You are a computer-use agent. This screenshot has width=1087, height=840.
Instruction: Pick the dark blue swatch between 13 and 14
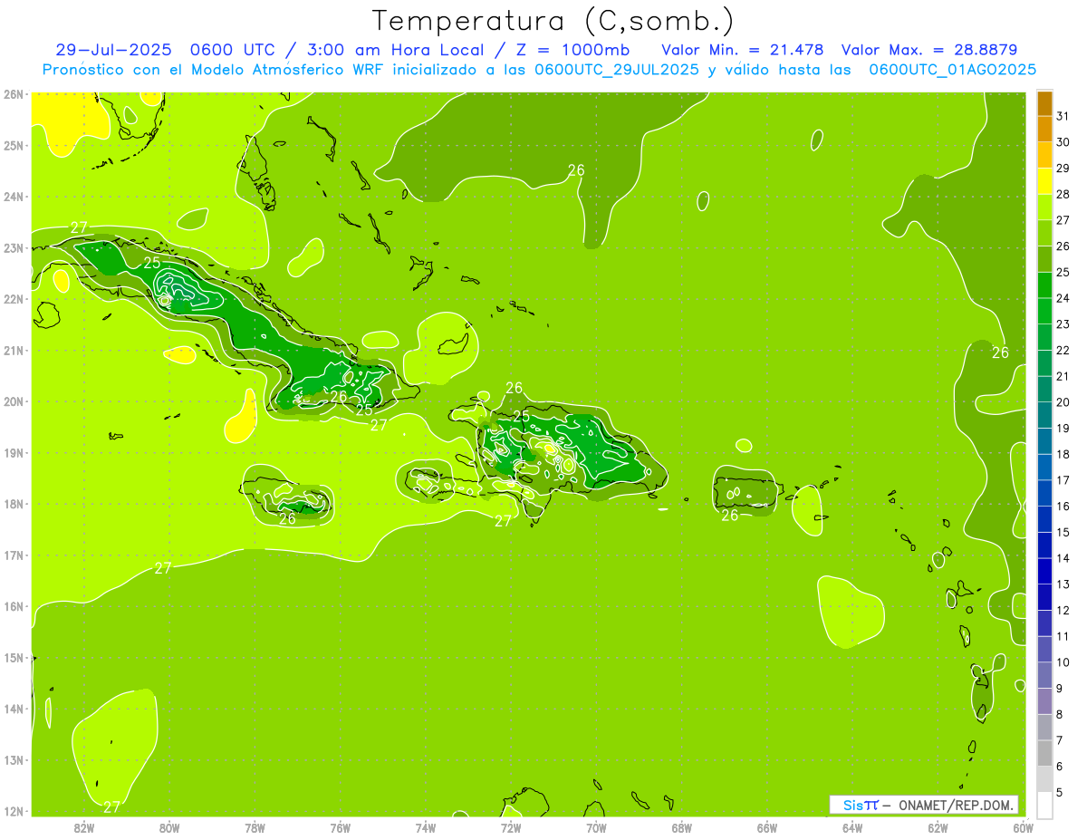[1044, 572]
